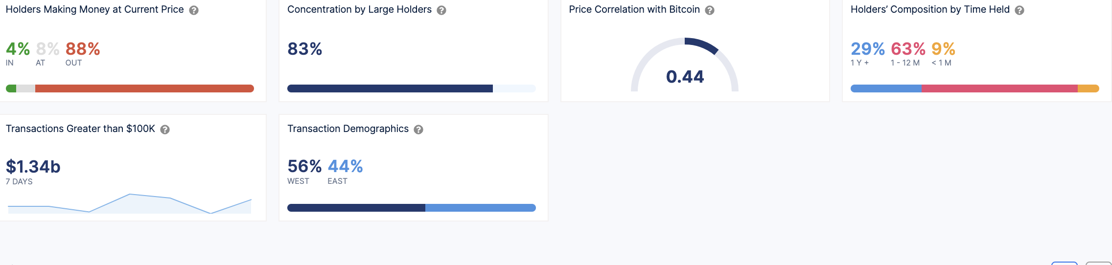Open the Transaction Demographics help icon
Screen dimensions: 1112x265
(418, 130)
